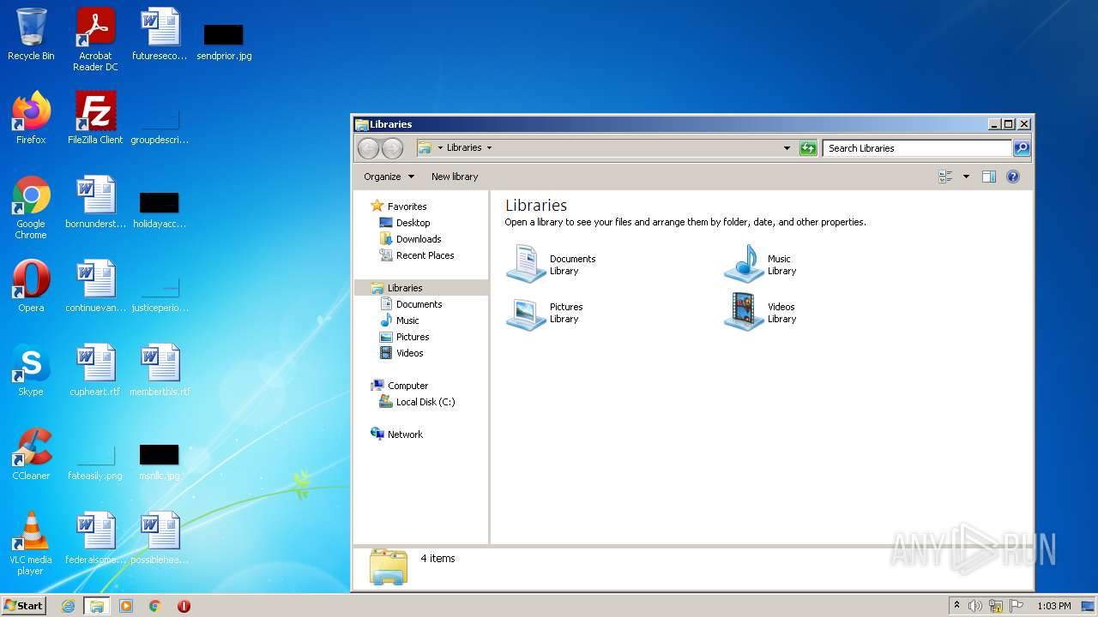The height and width of the screenshot is (617, 1098).
Task: Select Downloads under Favorites
Action: click(419, 239)
